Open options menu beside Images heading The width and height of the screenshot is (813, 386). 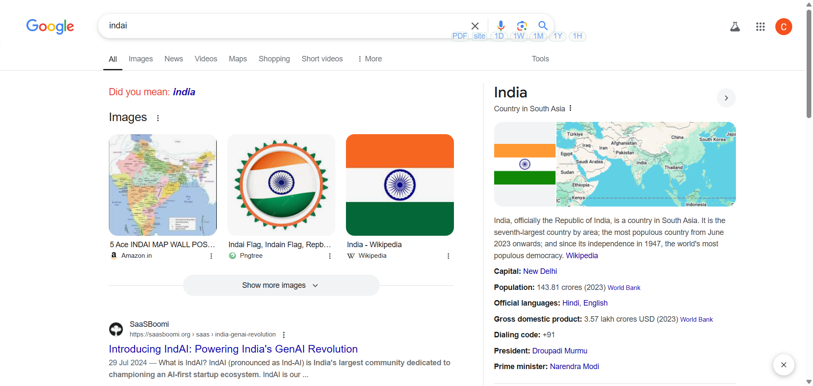(158, 118)
